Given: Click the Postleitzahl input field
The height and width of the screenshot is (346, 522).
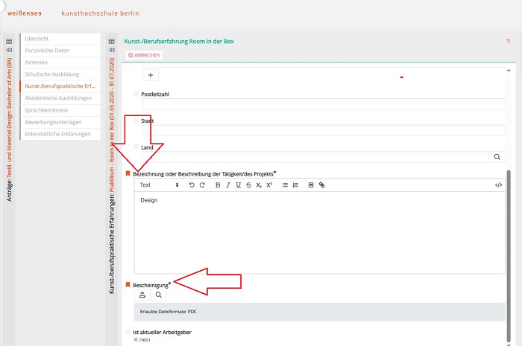Looking at the screenshot, I should click(x=318, y=104).
